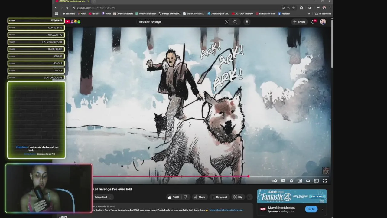Image resolution: width=387 pixels, height=218 pixels.
Task: Open YouTube notifications bell
Action: pos(313,22)
